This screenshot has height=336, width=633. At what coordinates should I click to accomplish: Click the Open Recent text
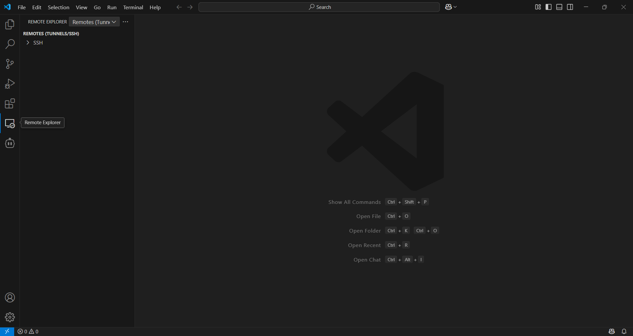click(x=364, y=245)
